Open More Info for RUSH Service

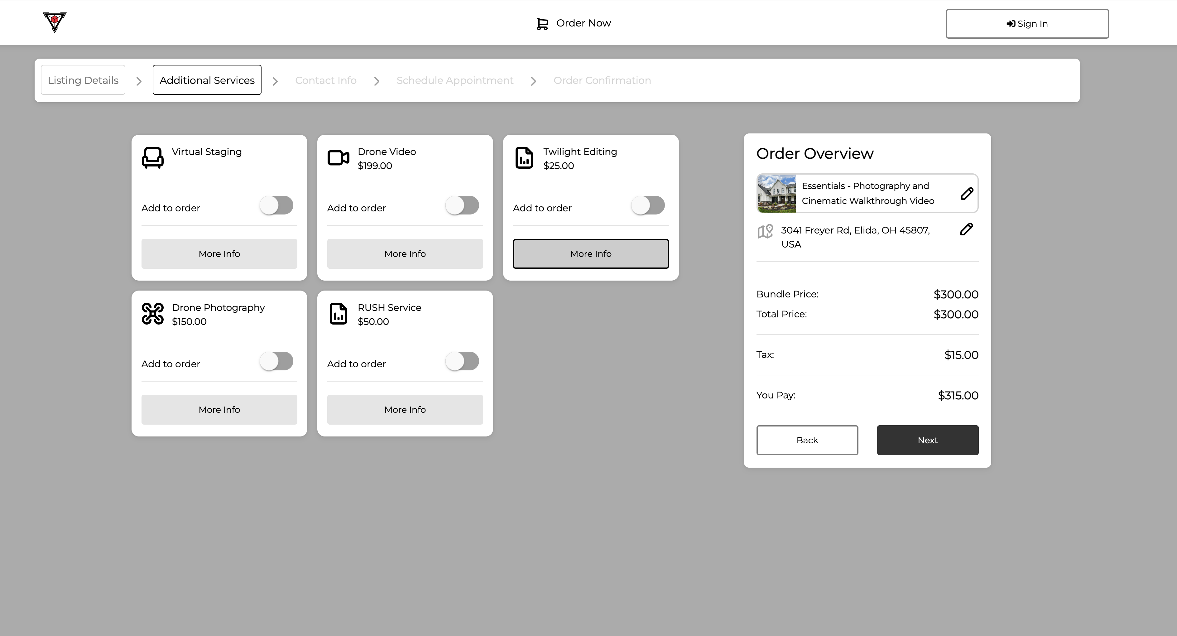[405, 409]
